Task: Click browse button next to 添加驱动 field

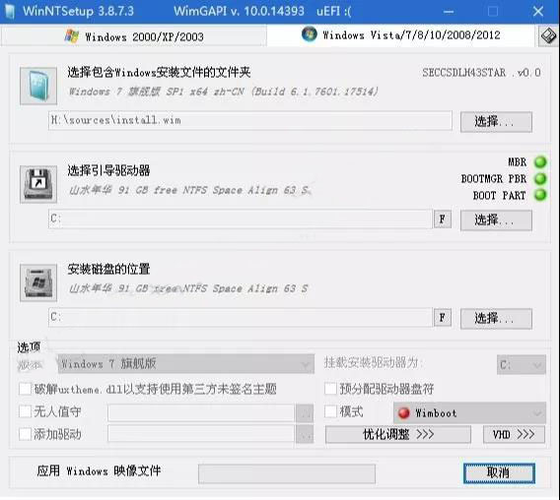Action: click(x=305, y=434)
